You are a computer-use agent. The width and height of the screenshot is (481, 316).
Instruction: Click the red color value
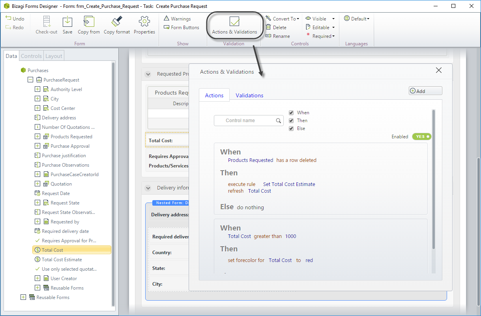click(309, 260)
